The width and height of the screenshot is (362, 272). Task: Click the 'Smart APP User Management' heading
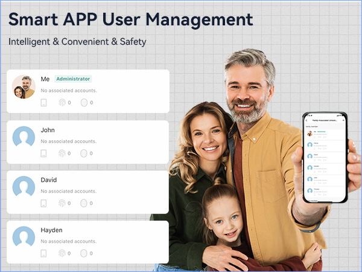(131, 19)
